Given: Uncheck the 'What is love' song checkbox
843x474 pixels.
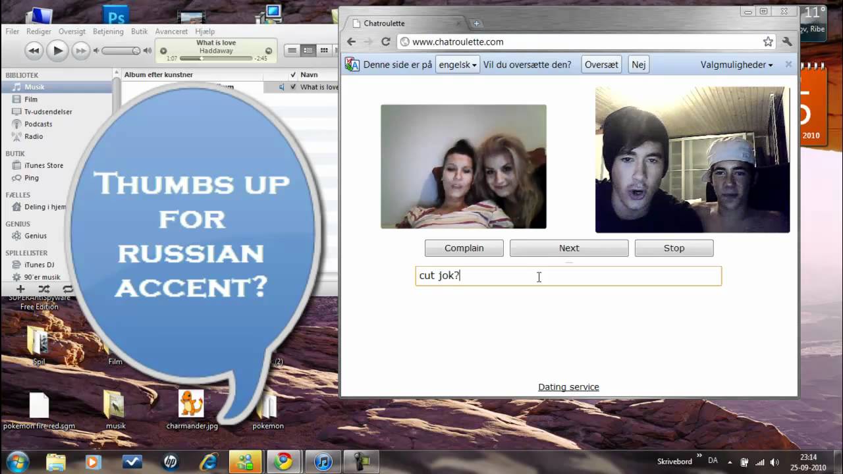Looking at the screenshot, I should (x=293, y=87).
